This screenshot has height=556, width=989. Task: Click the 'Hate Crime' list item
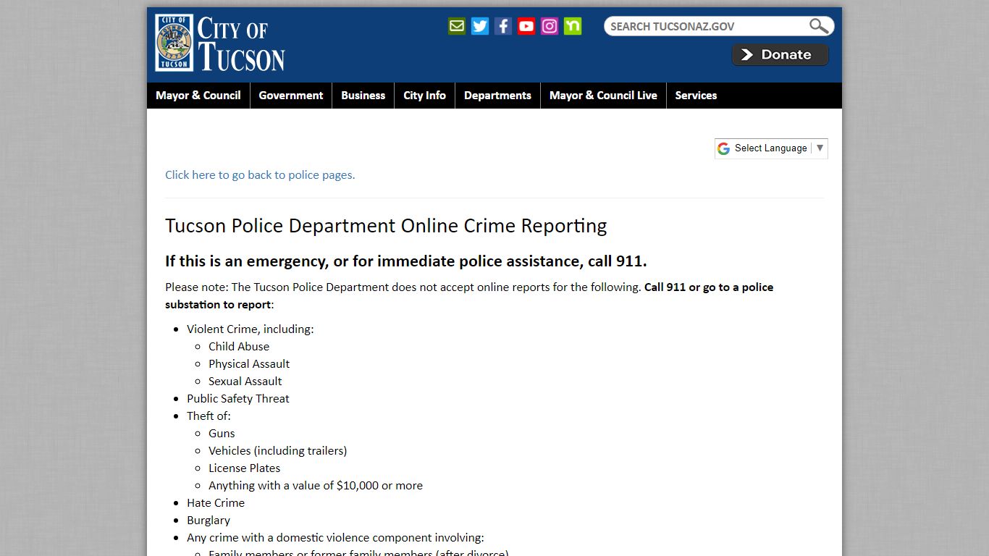point(216,503)
